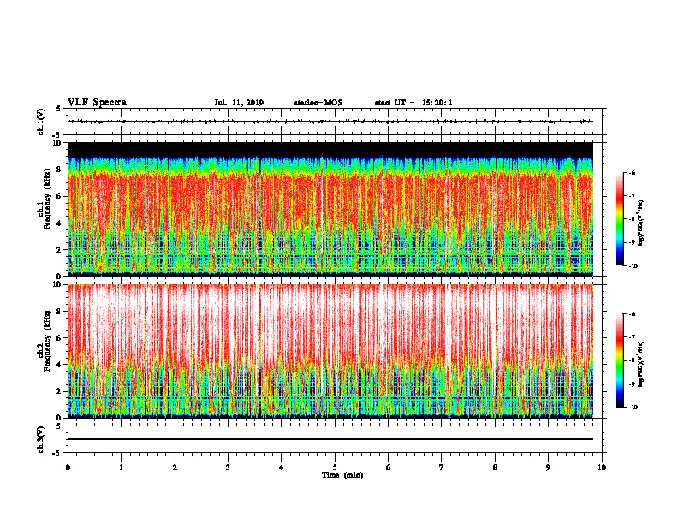Click the "ch.1(V)" waveform axis label
This screenshot has width=678, height=524.
click(x=41, y=122)
